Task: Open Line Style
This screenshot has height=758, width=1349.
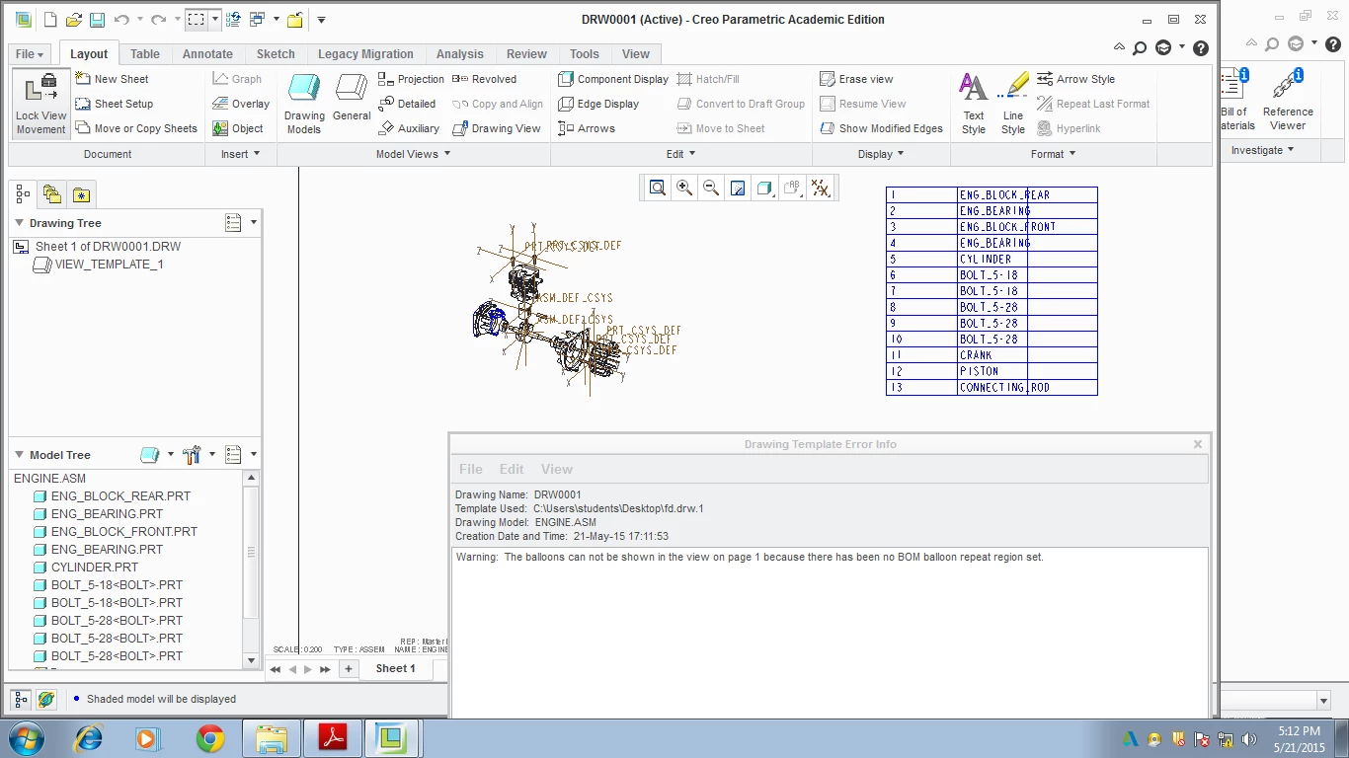Action: (1013, 104)
